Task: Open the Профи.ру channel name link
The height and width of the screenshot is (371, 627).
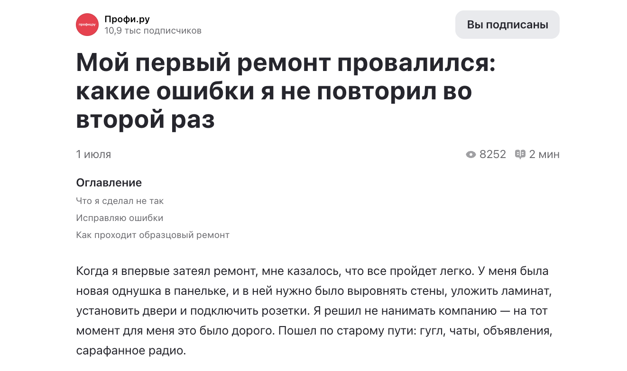Action: click(x=127, y=19)
